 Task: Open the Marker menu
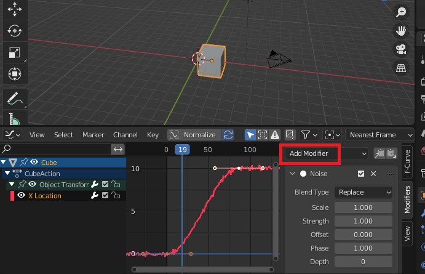(93, 135)
